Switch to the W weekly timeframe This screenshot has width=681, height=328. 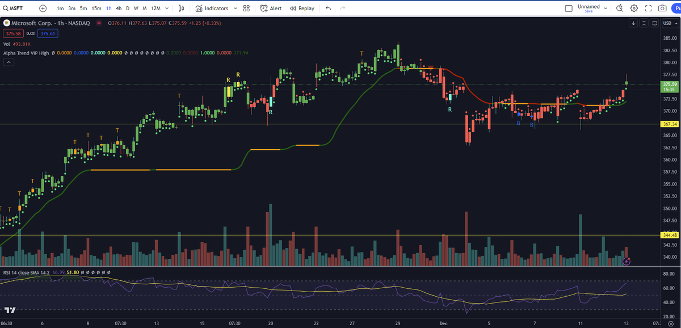point(136,9)
